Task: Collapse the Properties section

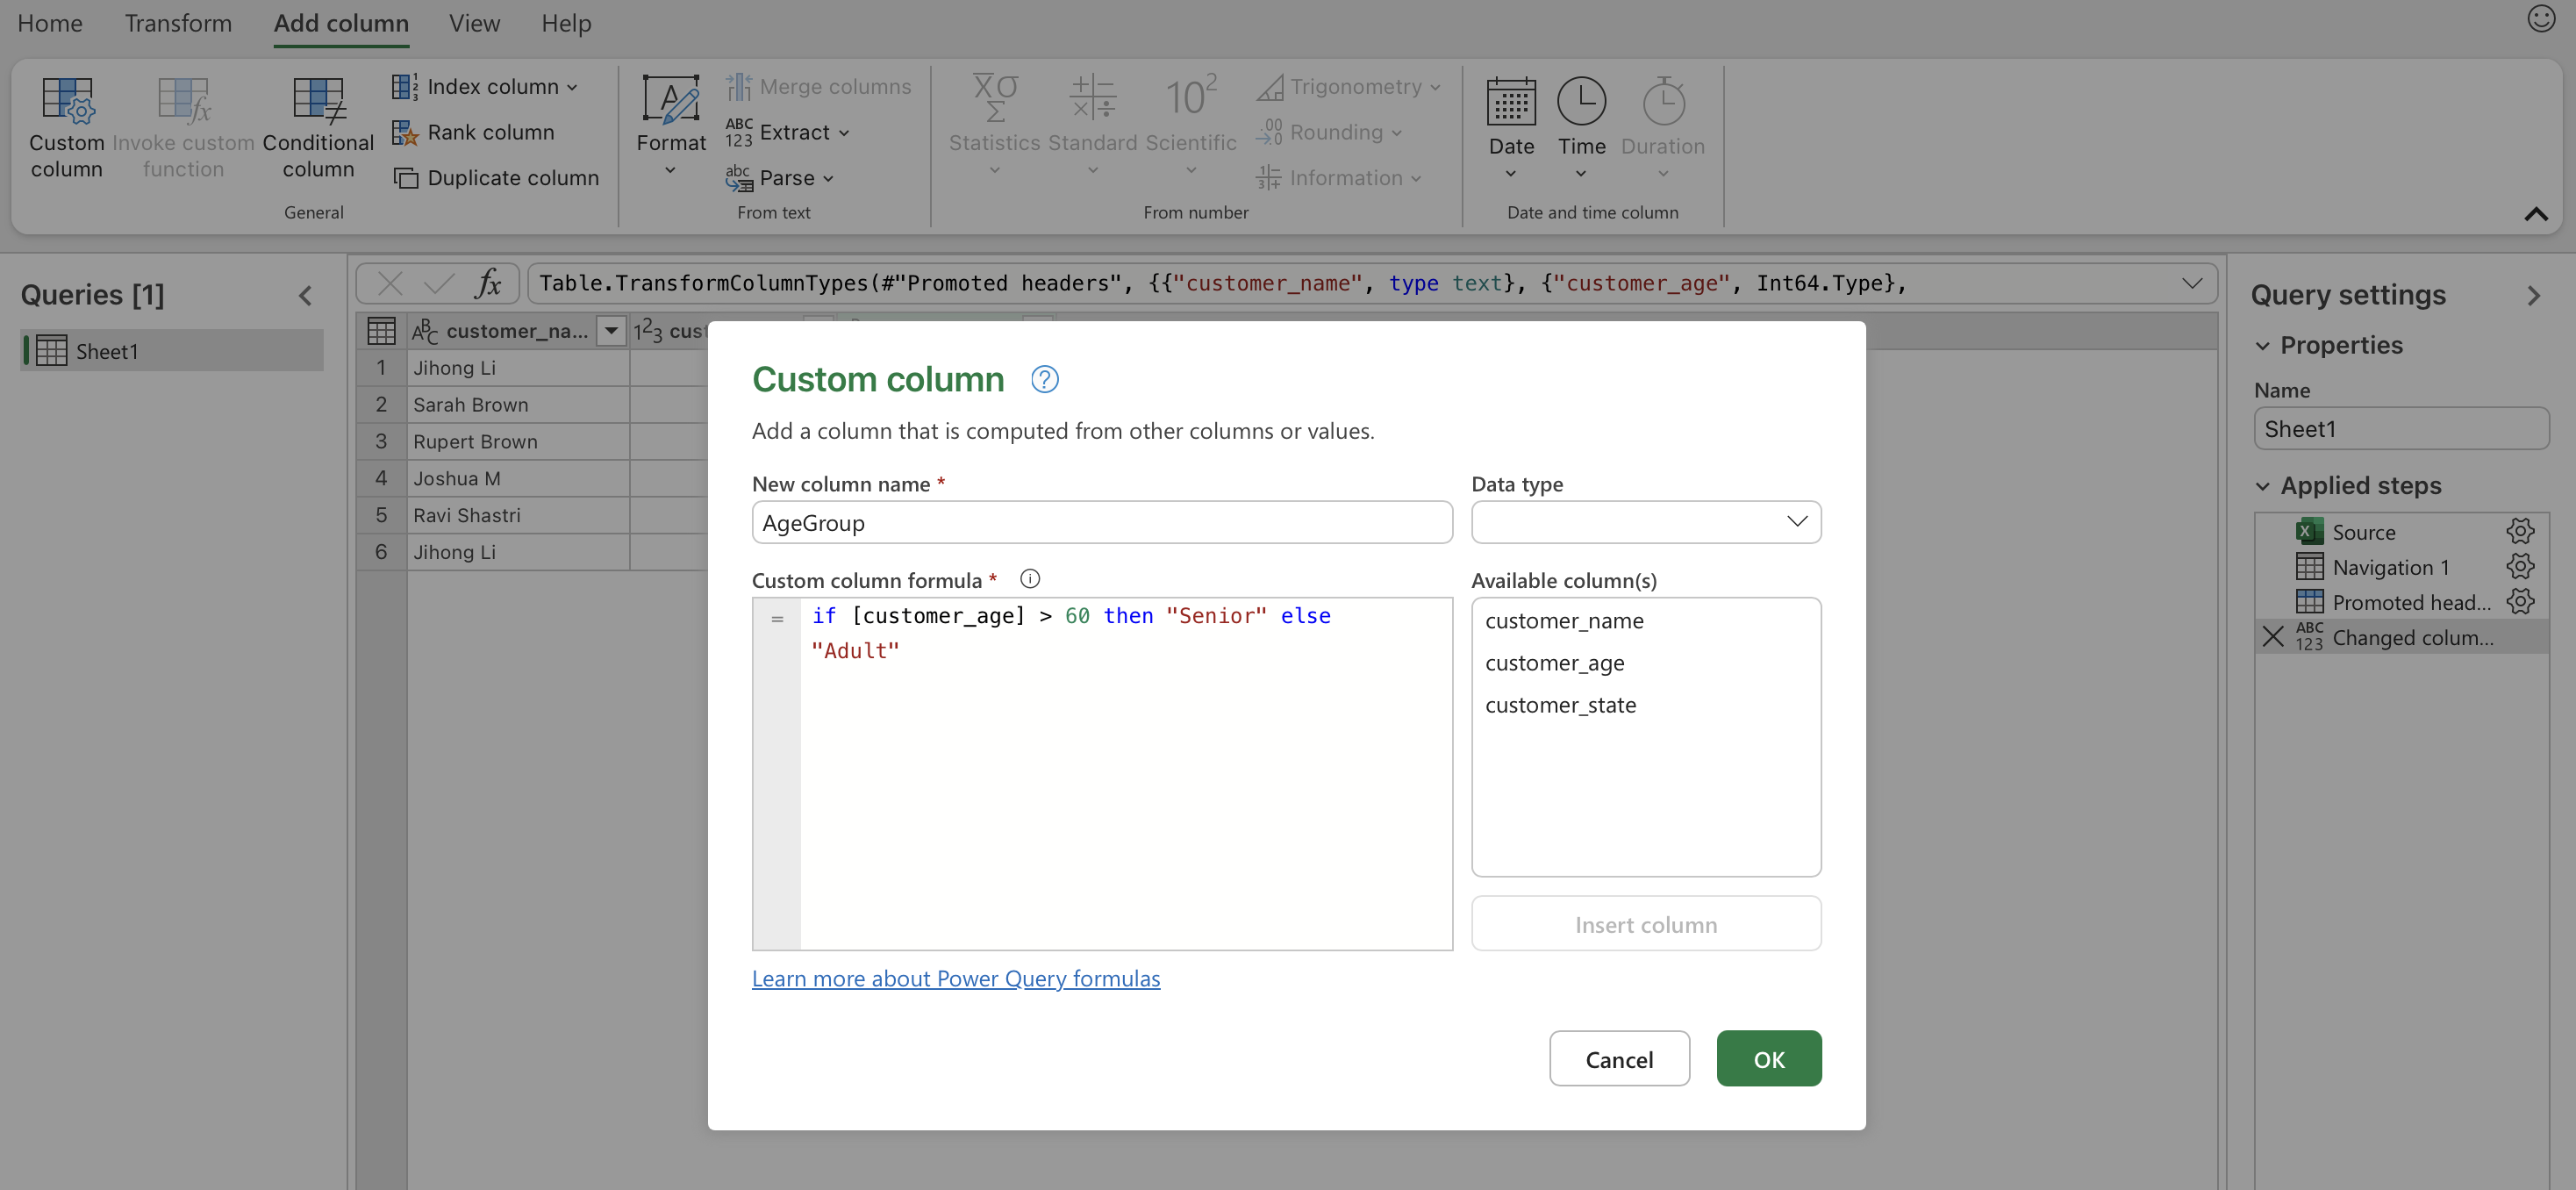Action: tap(2263, 346)
